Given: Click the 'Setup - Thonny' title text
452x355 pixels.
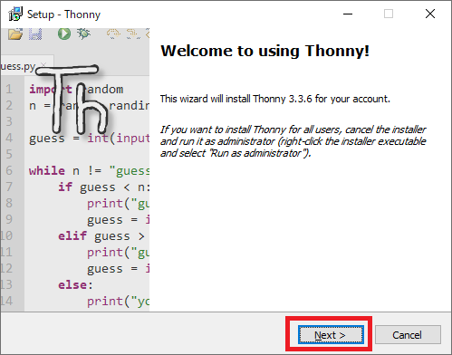Looking at the screenshot, I should click(x=63, y=14).
